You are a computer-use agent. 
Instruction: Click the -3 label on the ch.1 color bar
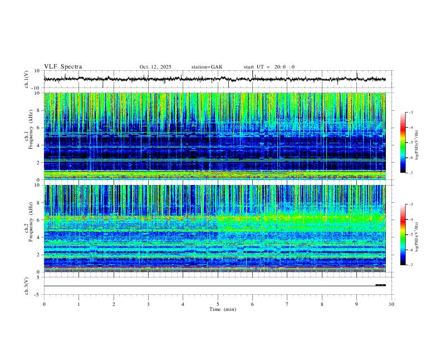click(x=410, y=113)
